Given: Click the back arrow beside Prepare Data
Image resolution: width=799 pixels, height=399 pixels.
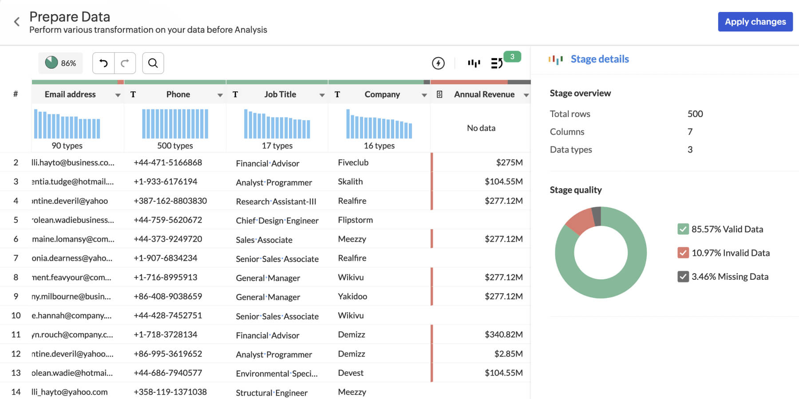Looking at the screenshot, I should pos(17,22).
